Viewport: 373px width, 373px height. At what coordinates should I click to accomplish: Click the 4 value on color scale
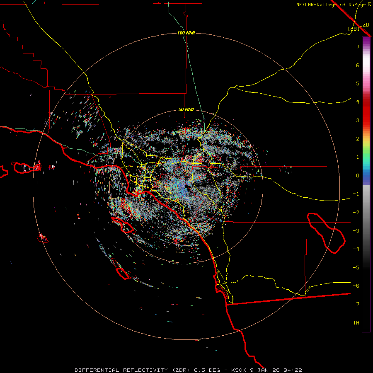point(358,102)
